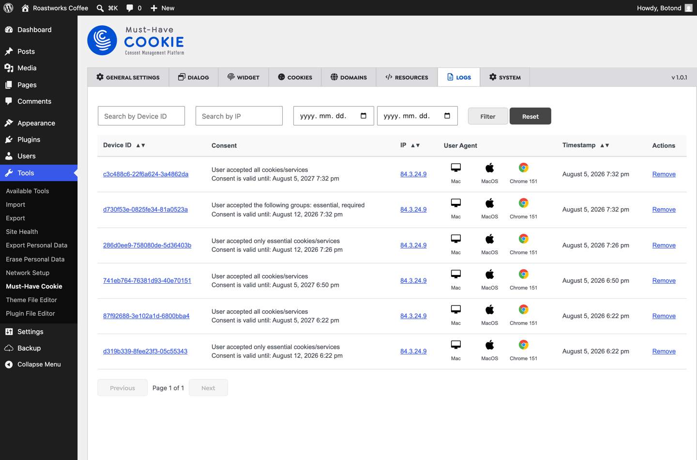The width and height of the screenshot is (697, 460).
Task: Open the System tab
Action: [505, 77]
